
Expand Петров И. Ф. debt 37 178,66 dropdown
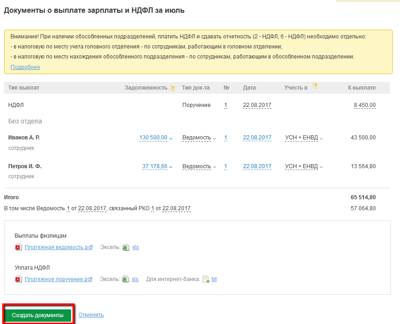[157, 166]
